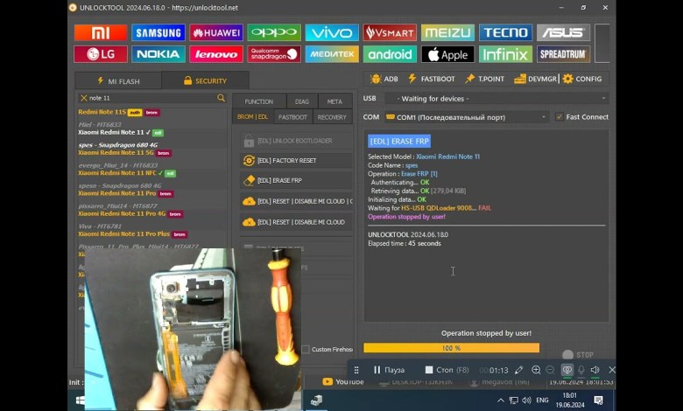The height and width of the screenshot is (411, 683).
Task: Toggle the Fast Connect checkbox
Action: [x=560, y=116]
